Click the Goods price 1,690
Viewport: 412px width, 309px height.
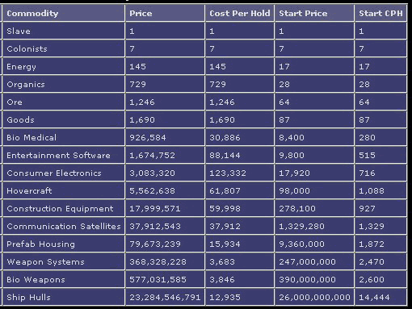tap(142, 120)
